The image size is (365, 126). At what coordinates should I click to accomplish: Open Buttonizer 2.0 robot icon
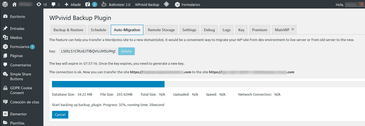pos(104,4)
